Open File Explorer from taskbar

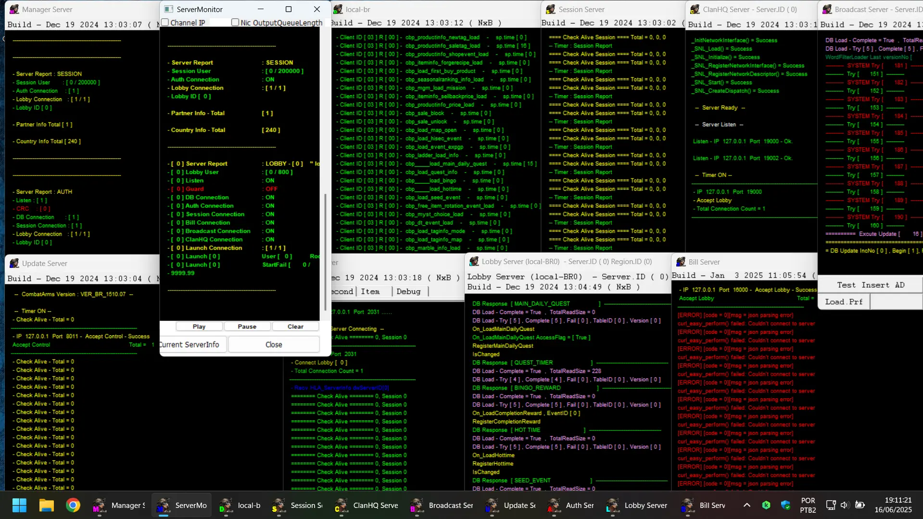tap(46, 505)
